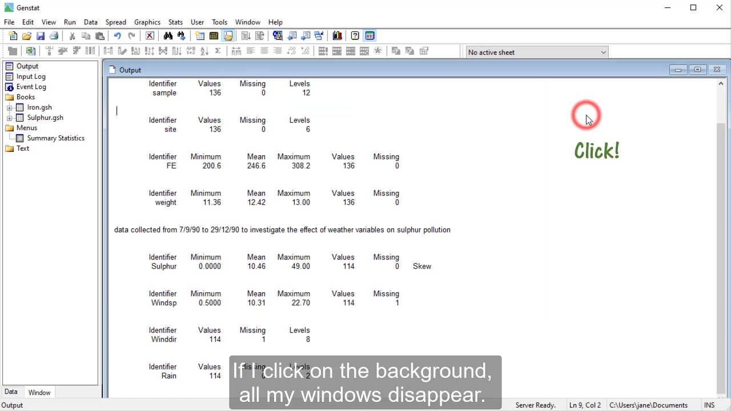Open the Edit menu
Screen dimensions: 731x411
pos(28,22)
